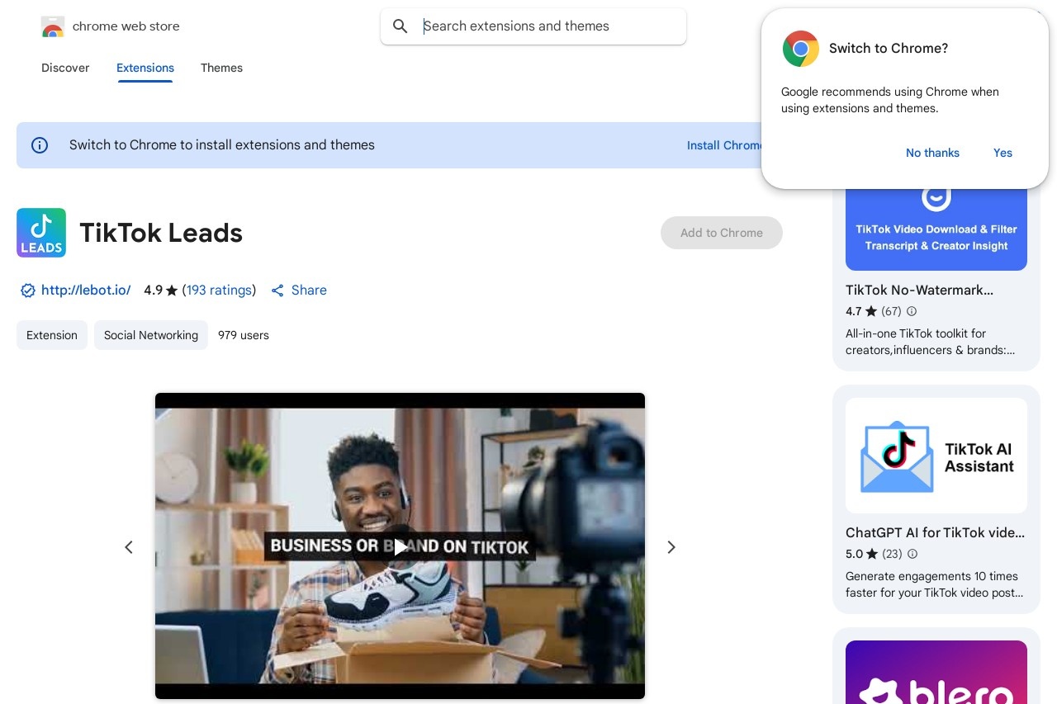Click the verified badge next to lebot.io
Viewport: 1057px width, 704px height.
point(27,291)
